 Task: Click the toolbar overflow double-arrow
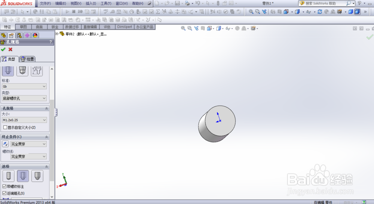point(365,12)
